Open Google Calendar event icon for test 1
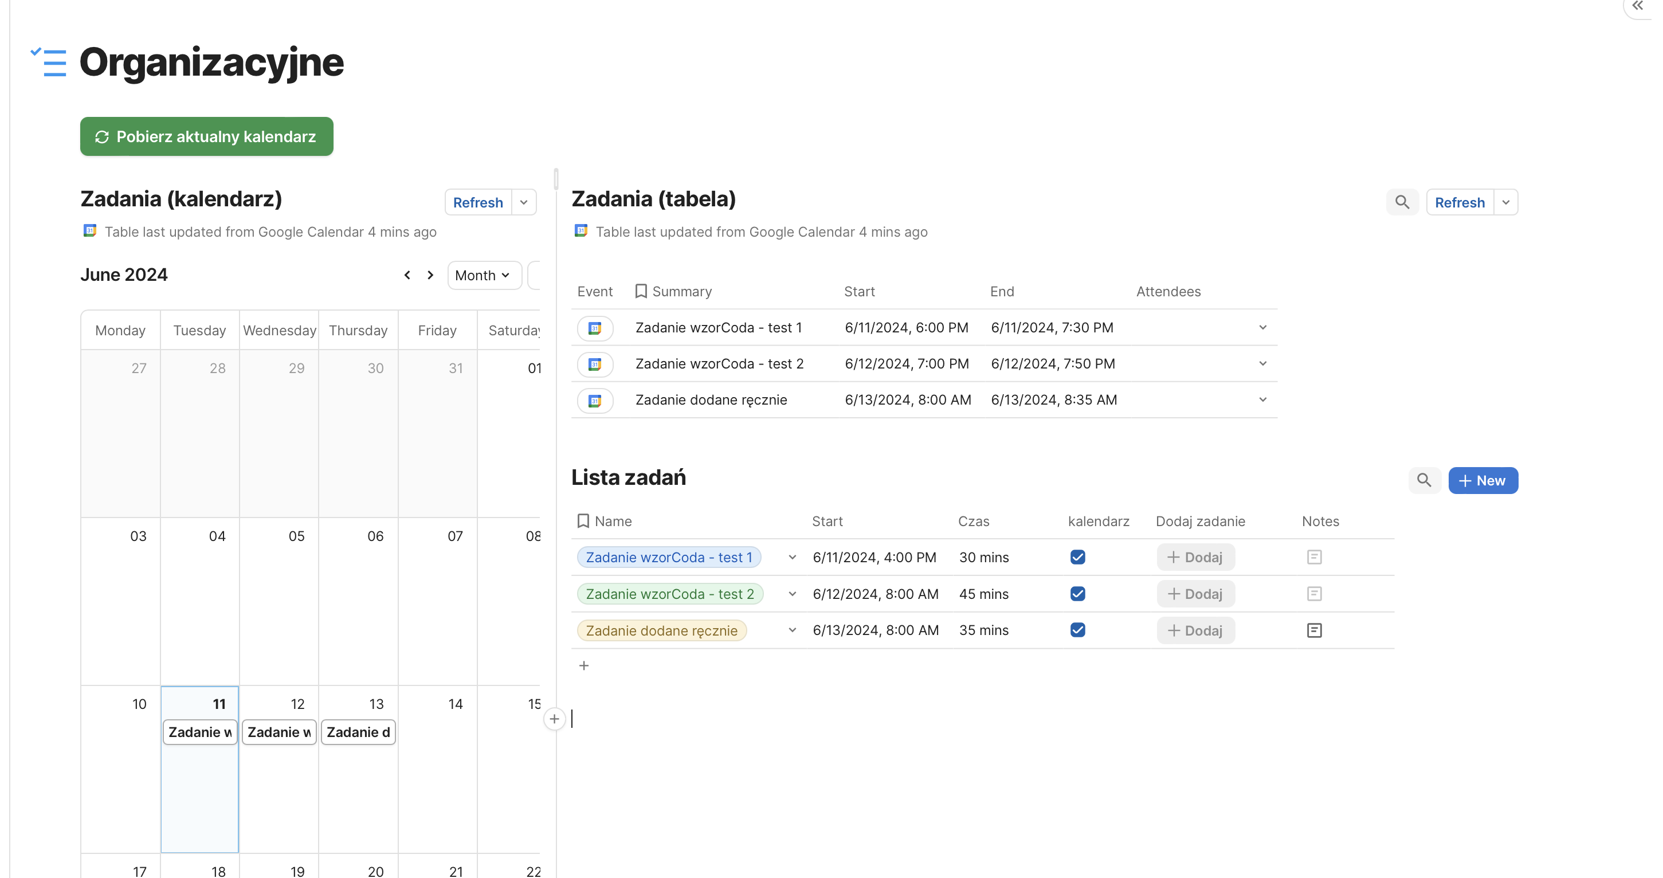The image size is (1663, 878). click(x=595, y=328)
